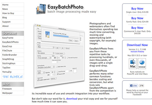Open the Blog link
The image size is (152, 105).
tap(13, 17)
